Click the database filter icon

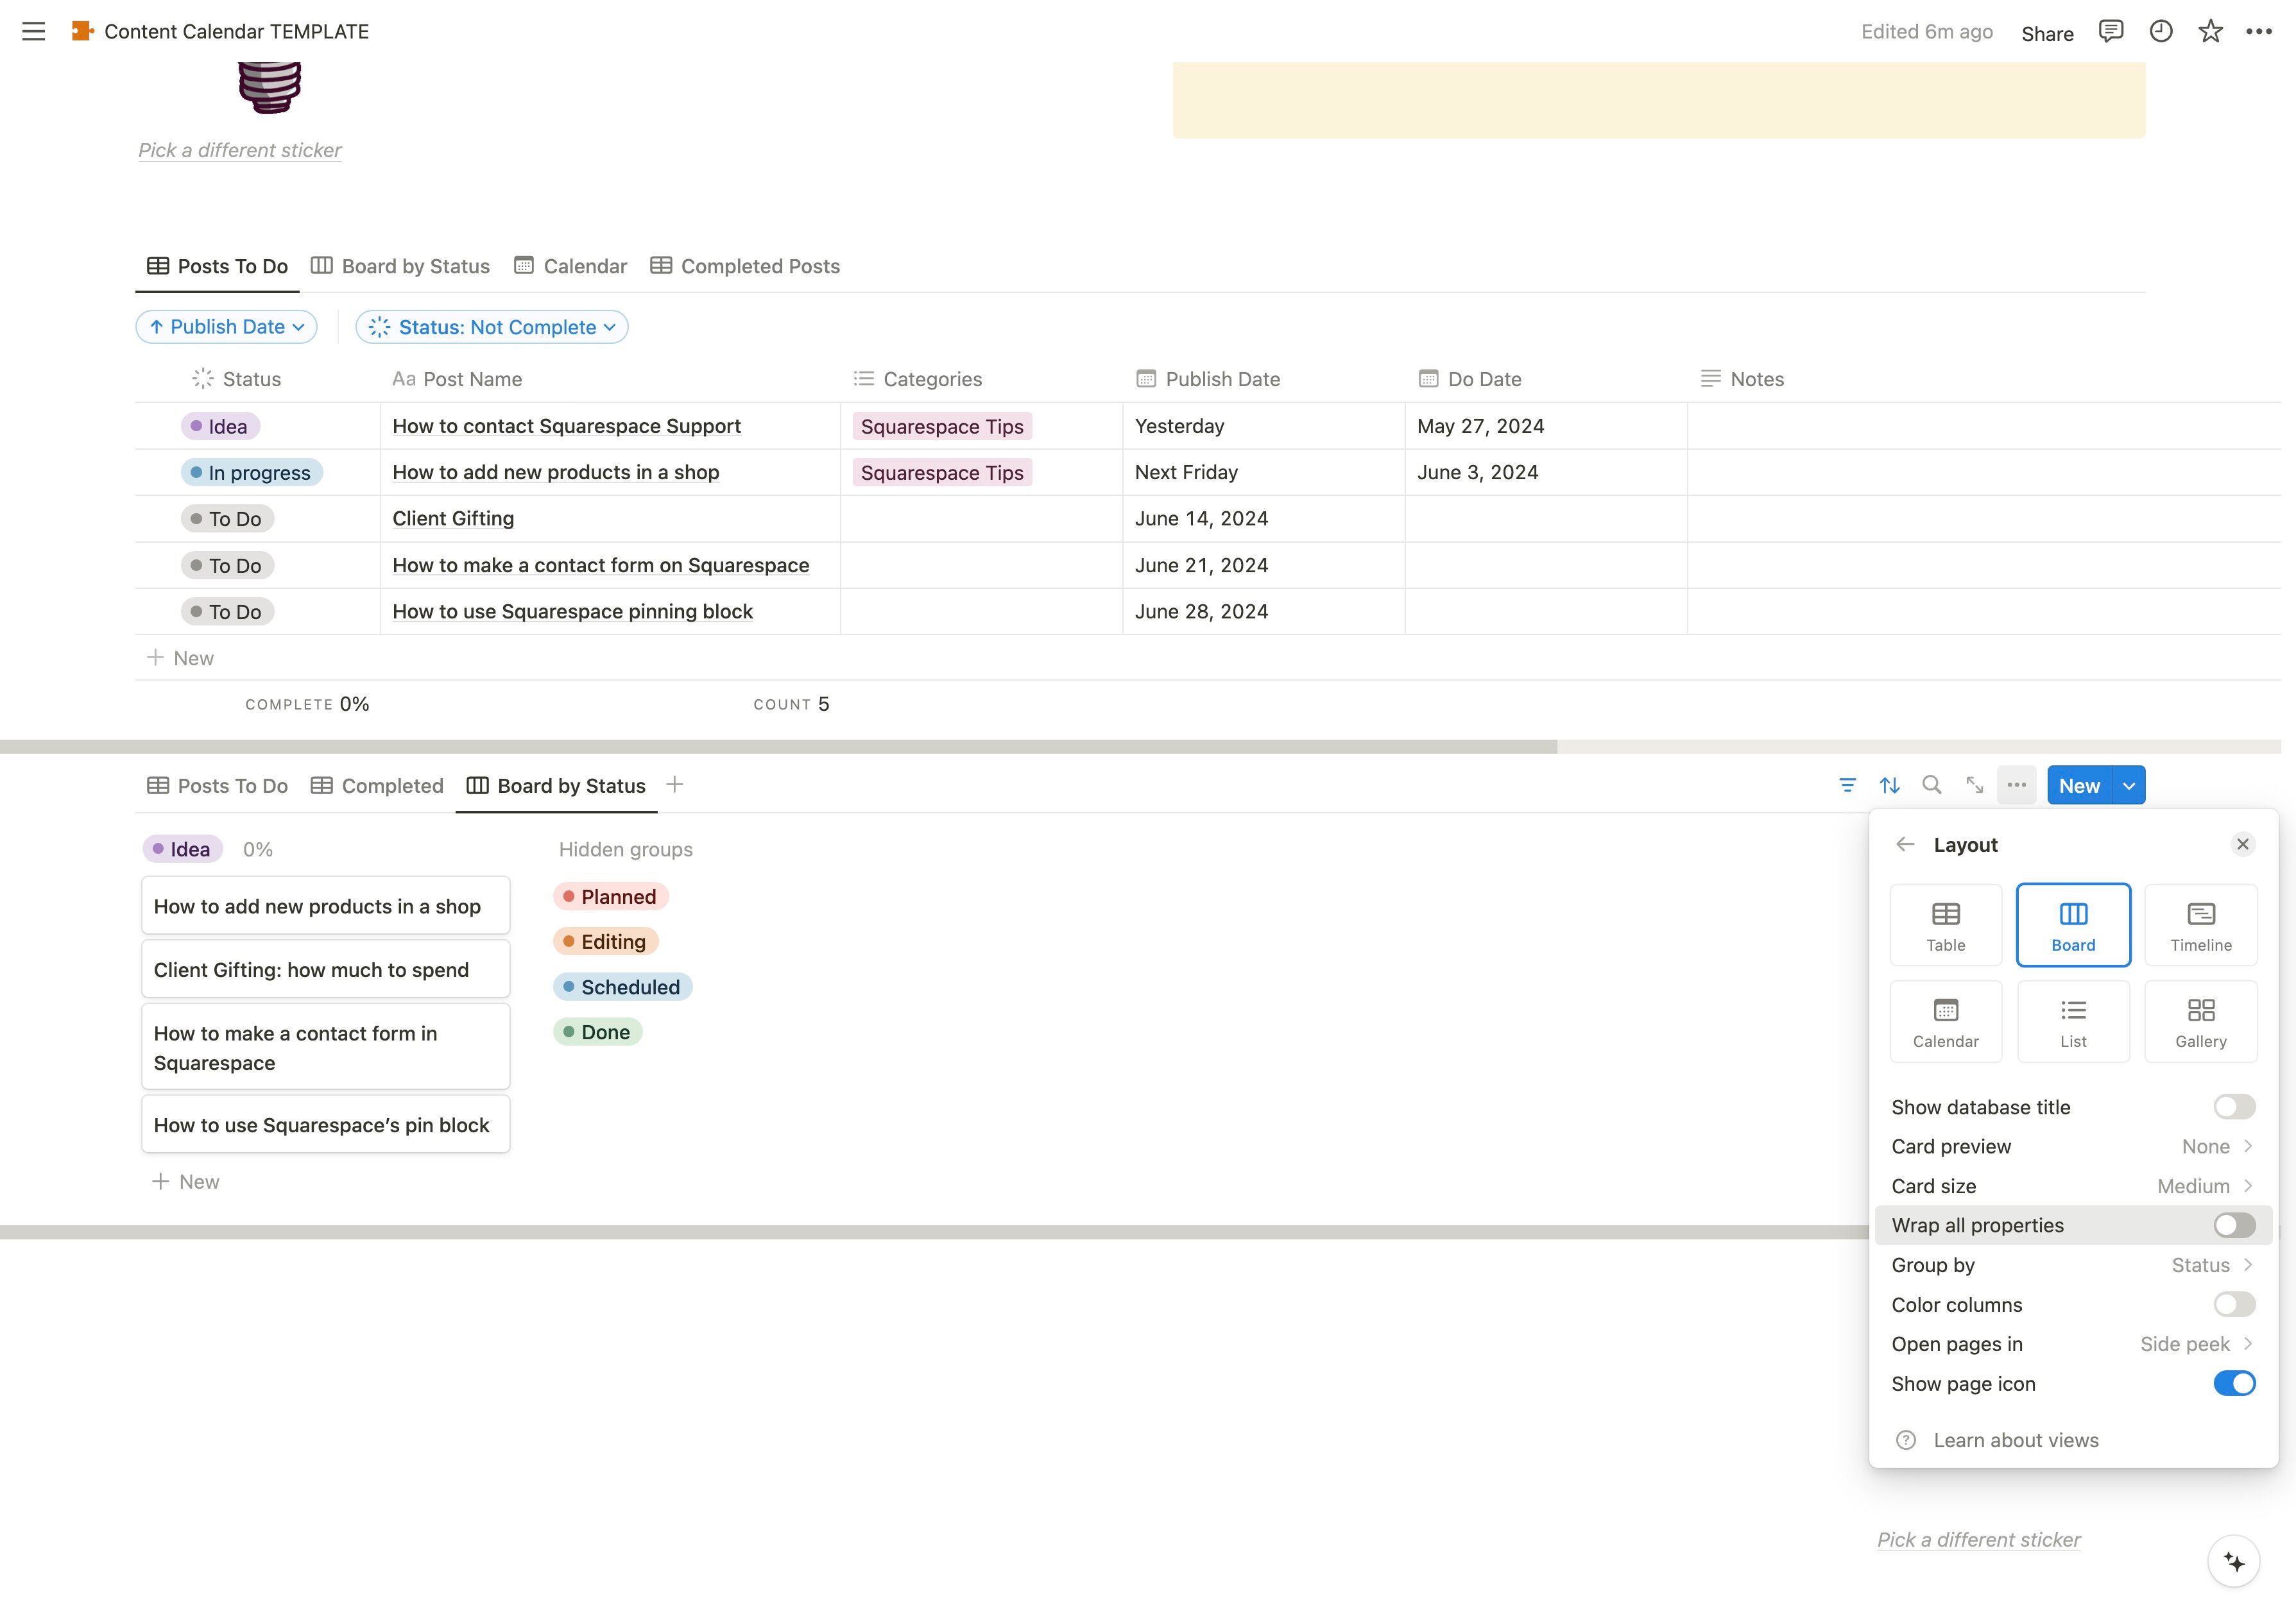pyautogui.click(x=1847, y=786)
